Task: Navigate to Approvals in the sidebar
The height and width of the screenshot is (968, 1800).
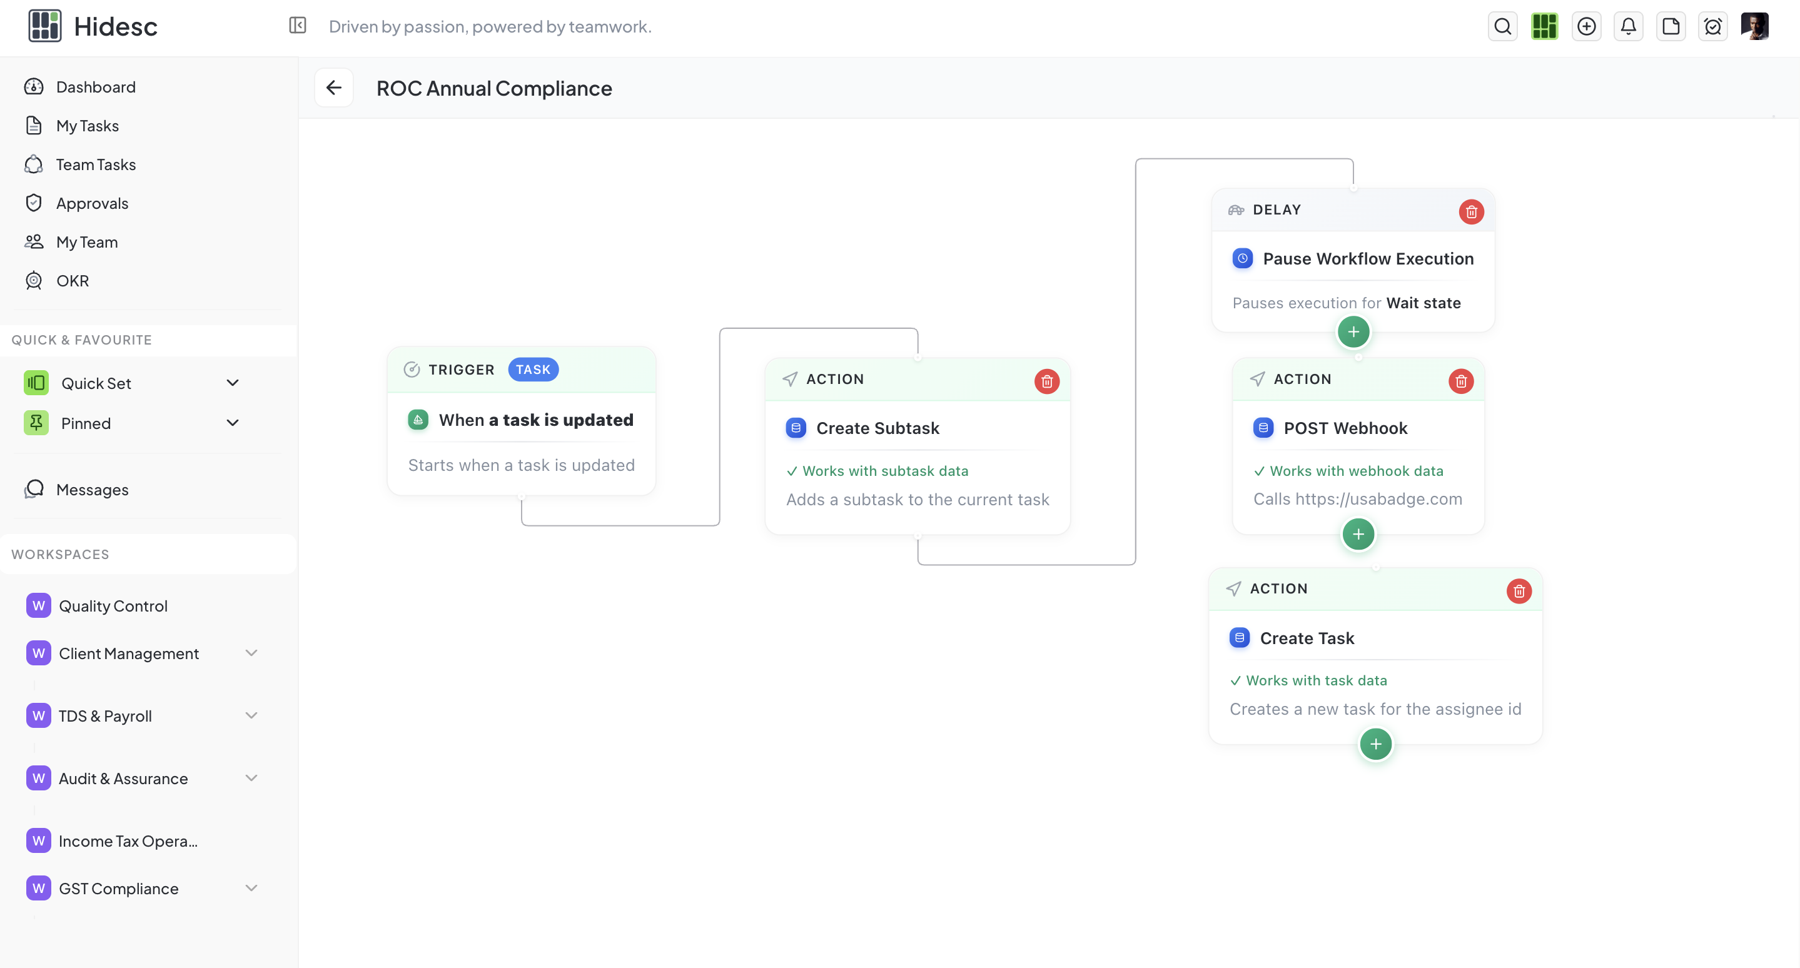Action: tap(92, 203)
